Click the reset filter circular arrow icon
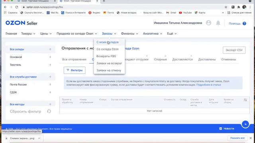Screen dimensions: 255x143 [49, 111]
